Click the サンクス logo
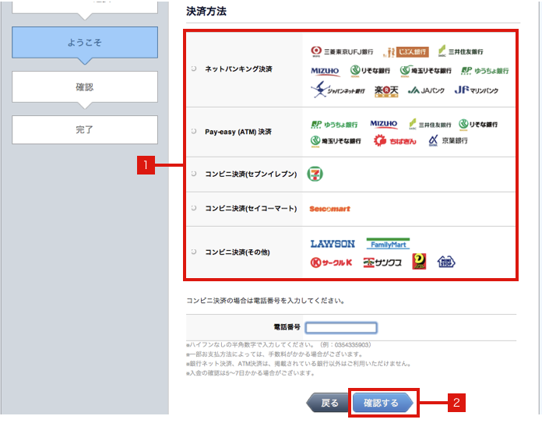The height and width of the screenshot is (423, 542). click(383, 263)
